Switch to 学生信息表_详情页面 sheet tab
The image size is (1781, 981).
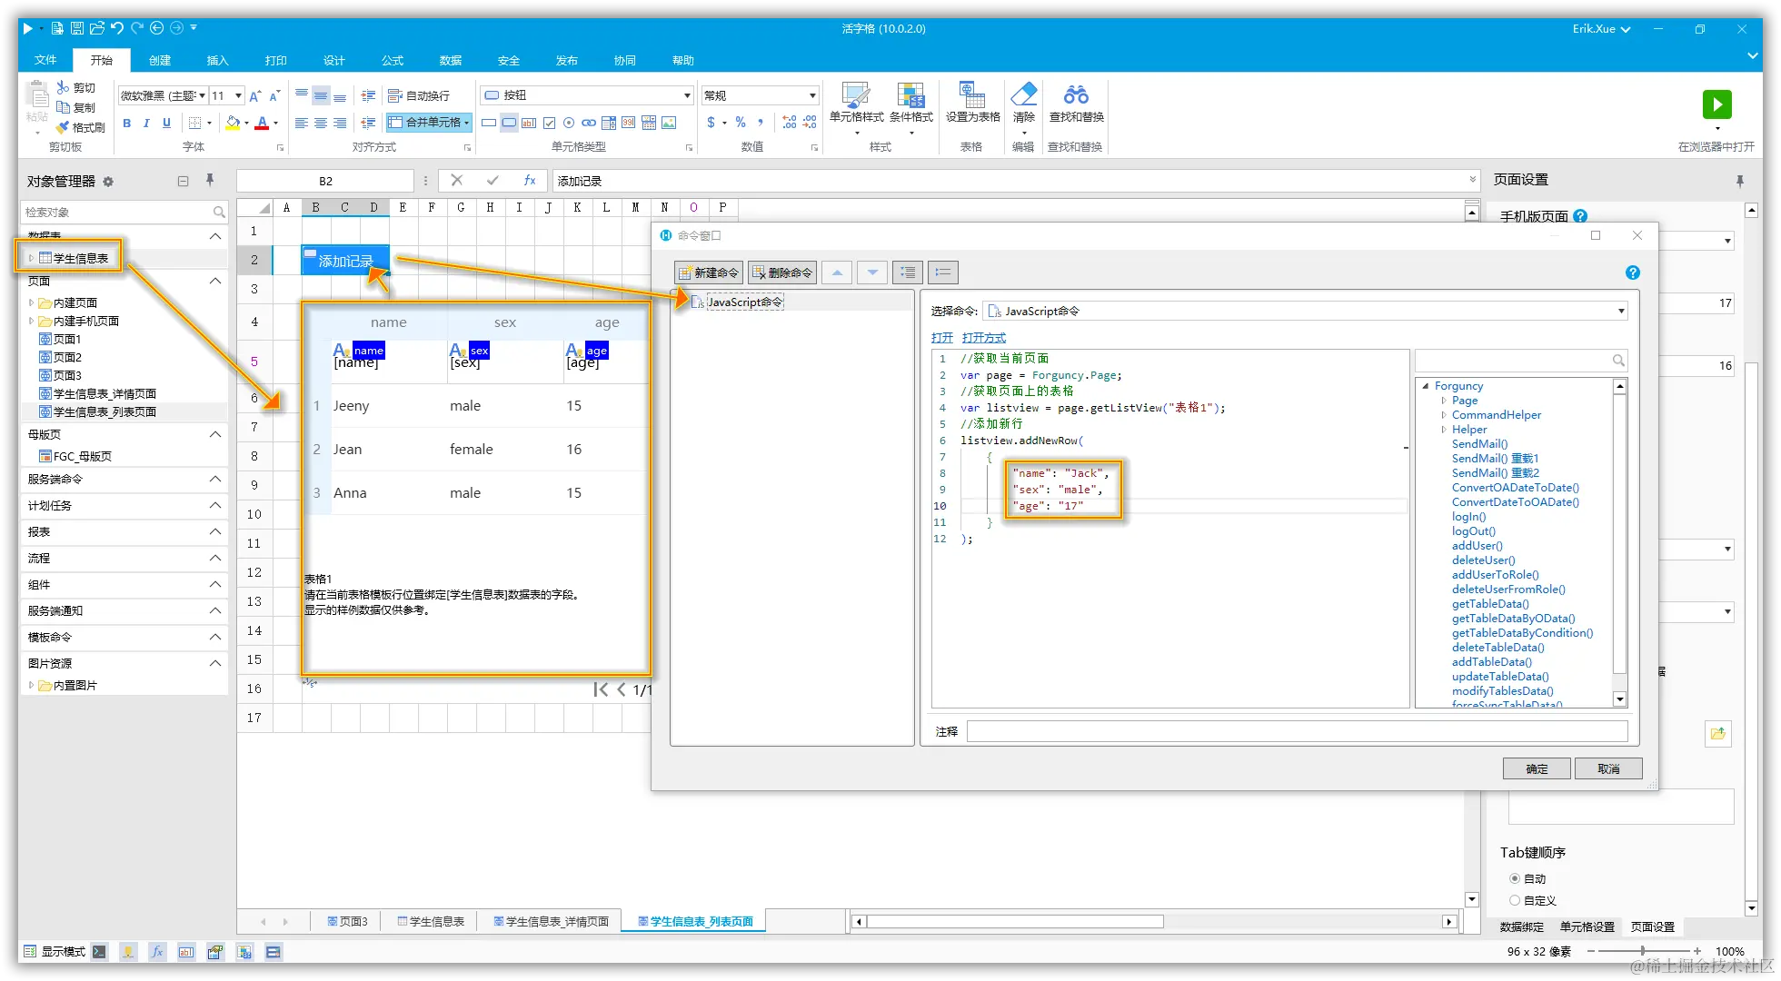(x=551, y=921)
